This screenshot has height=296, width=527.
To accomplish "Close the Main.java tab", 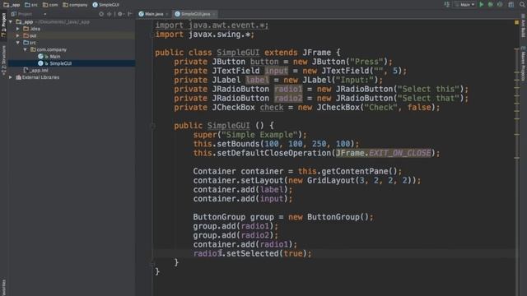I will (167, 14).
